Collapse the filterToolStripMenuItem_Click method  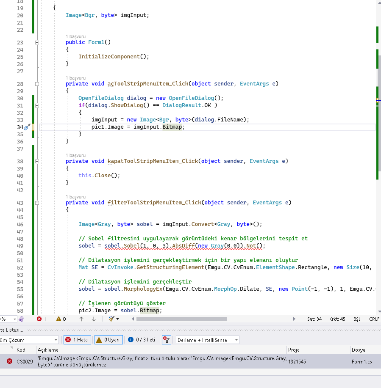click(37, 203)
